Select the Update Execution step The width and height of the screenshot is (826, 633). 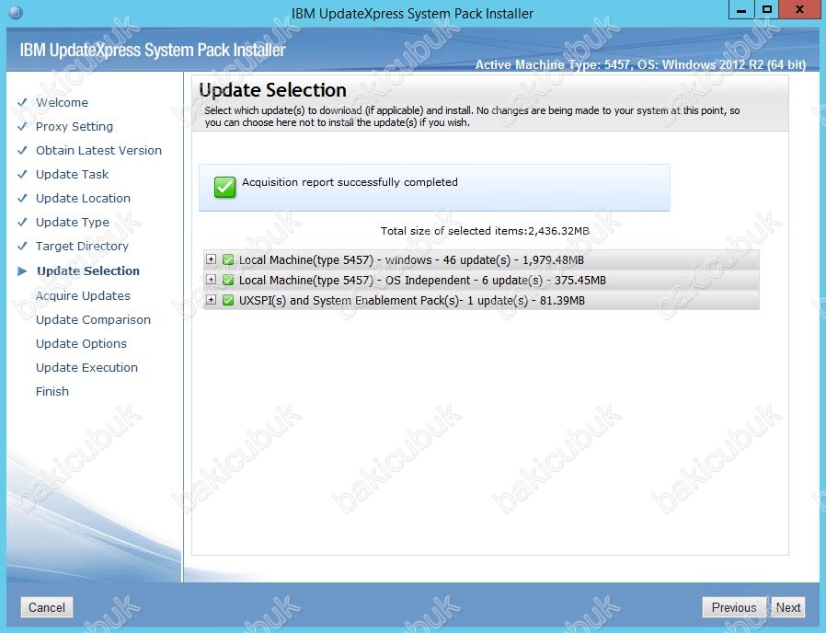click(x=86, y=367)
